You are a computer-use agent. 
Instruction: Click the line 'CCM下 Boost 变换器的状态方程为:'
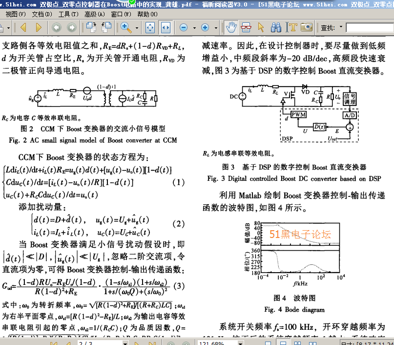click(x=83, y=157)
